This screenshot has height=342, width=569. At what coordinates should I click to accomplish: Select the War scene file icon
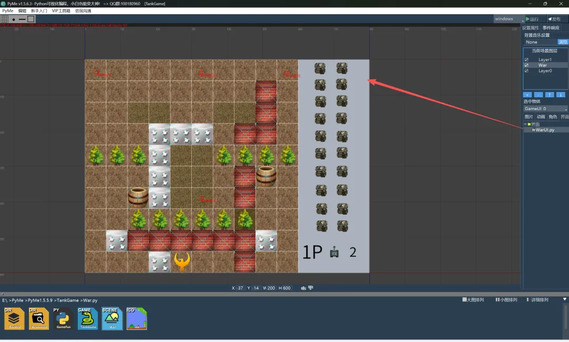pos(112,318)
